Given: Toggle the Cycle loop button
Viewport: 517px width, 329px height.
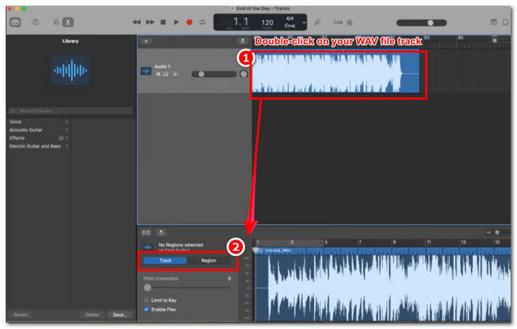Looking at the screenshot, I should [202, 22].
